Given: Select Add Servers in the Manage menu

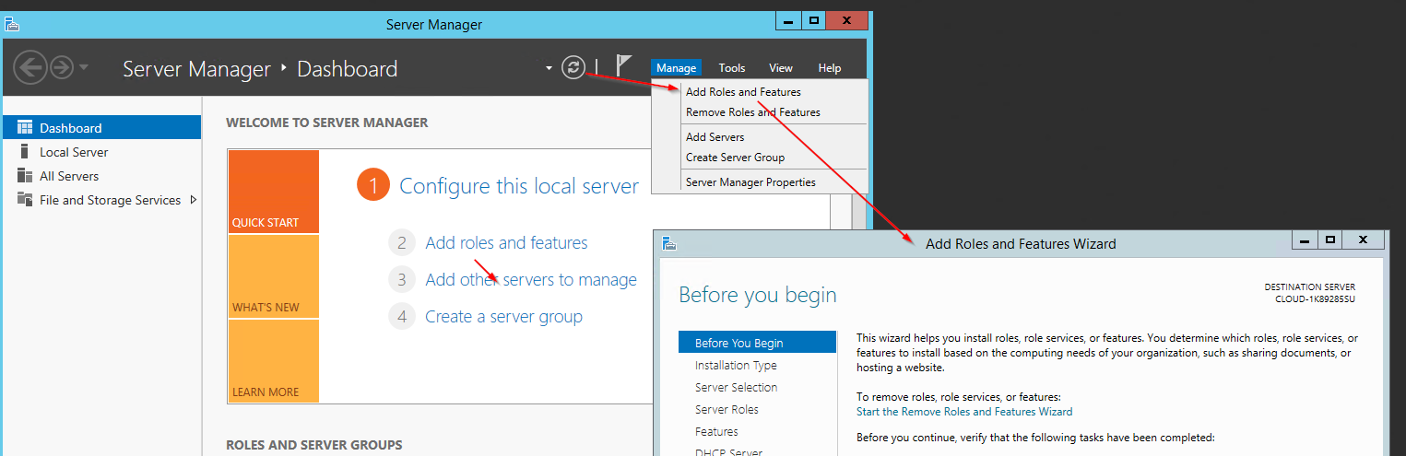Looking at the screenshot, I should pos(715,137).
